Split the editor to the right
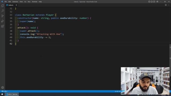This screenshot has width=171, height=96. 166,5
